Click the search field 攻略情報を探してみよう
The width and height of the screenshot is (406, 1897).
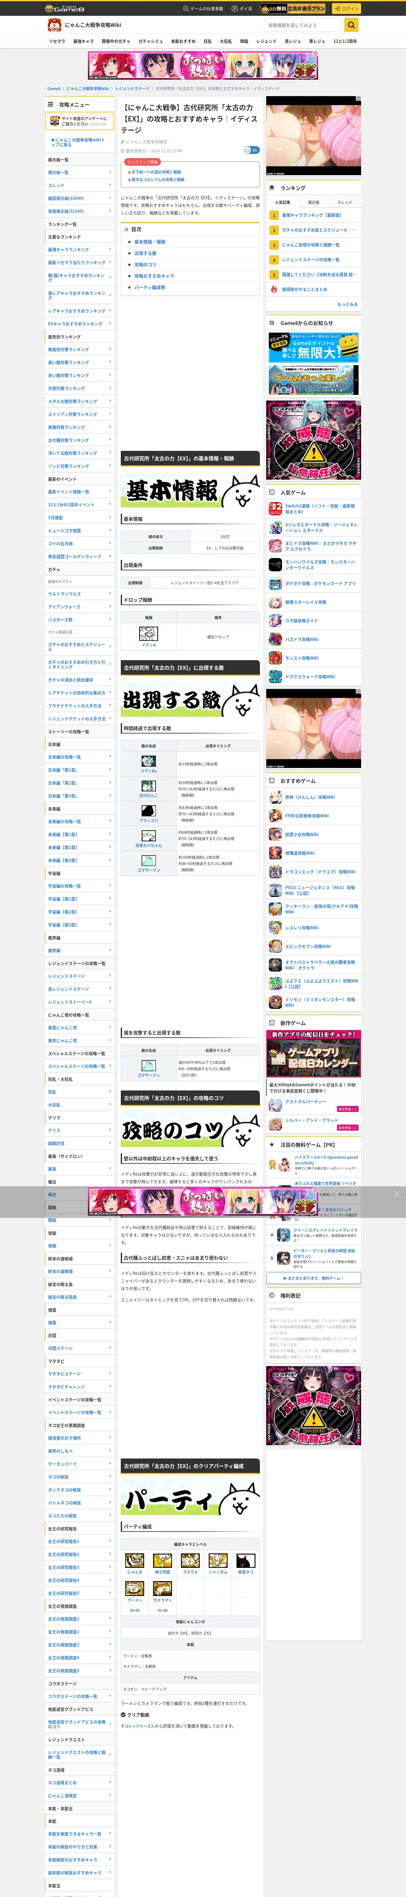tap(304, 25)
